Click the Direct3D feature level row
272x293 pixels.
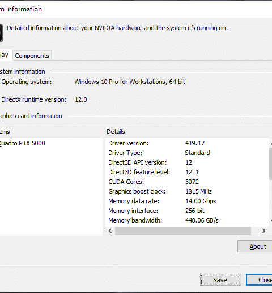(x=187, y=172)
